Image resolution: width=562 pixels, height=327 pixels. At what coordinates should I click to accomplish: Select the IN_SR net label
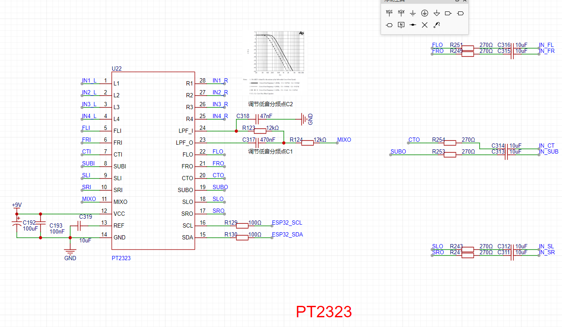(547, 252)
